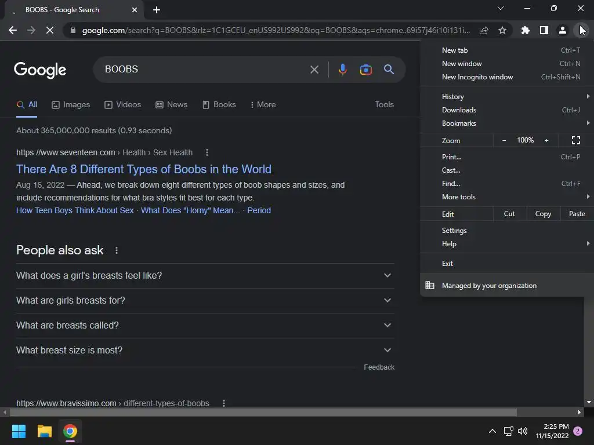Viewport: 594px width, 445px height.
Task: Open the Chrome profile avatar icon
Action: click(563, 30)
